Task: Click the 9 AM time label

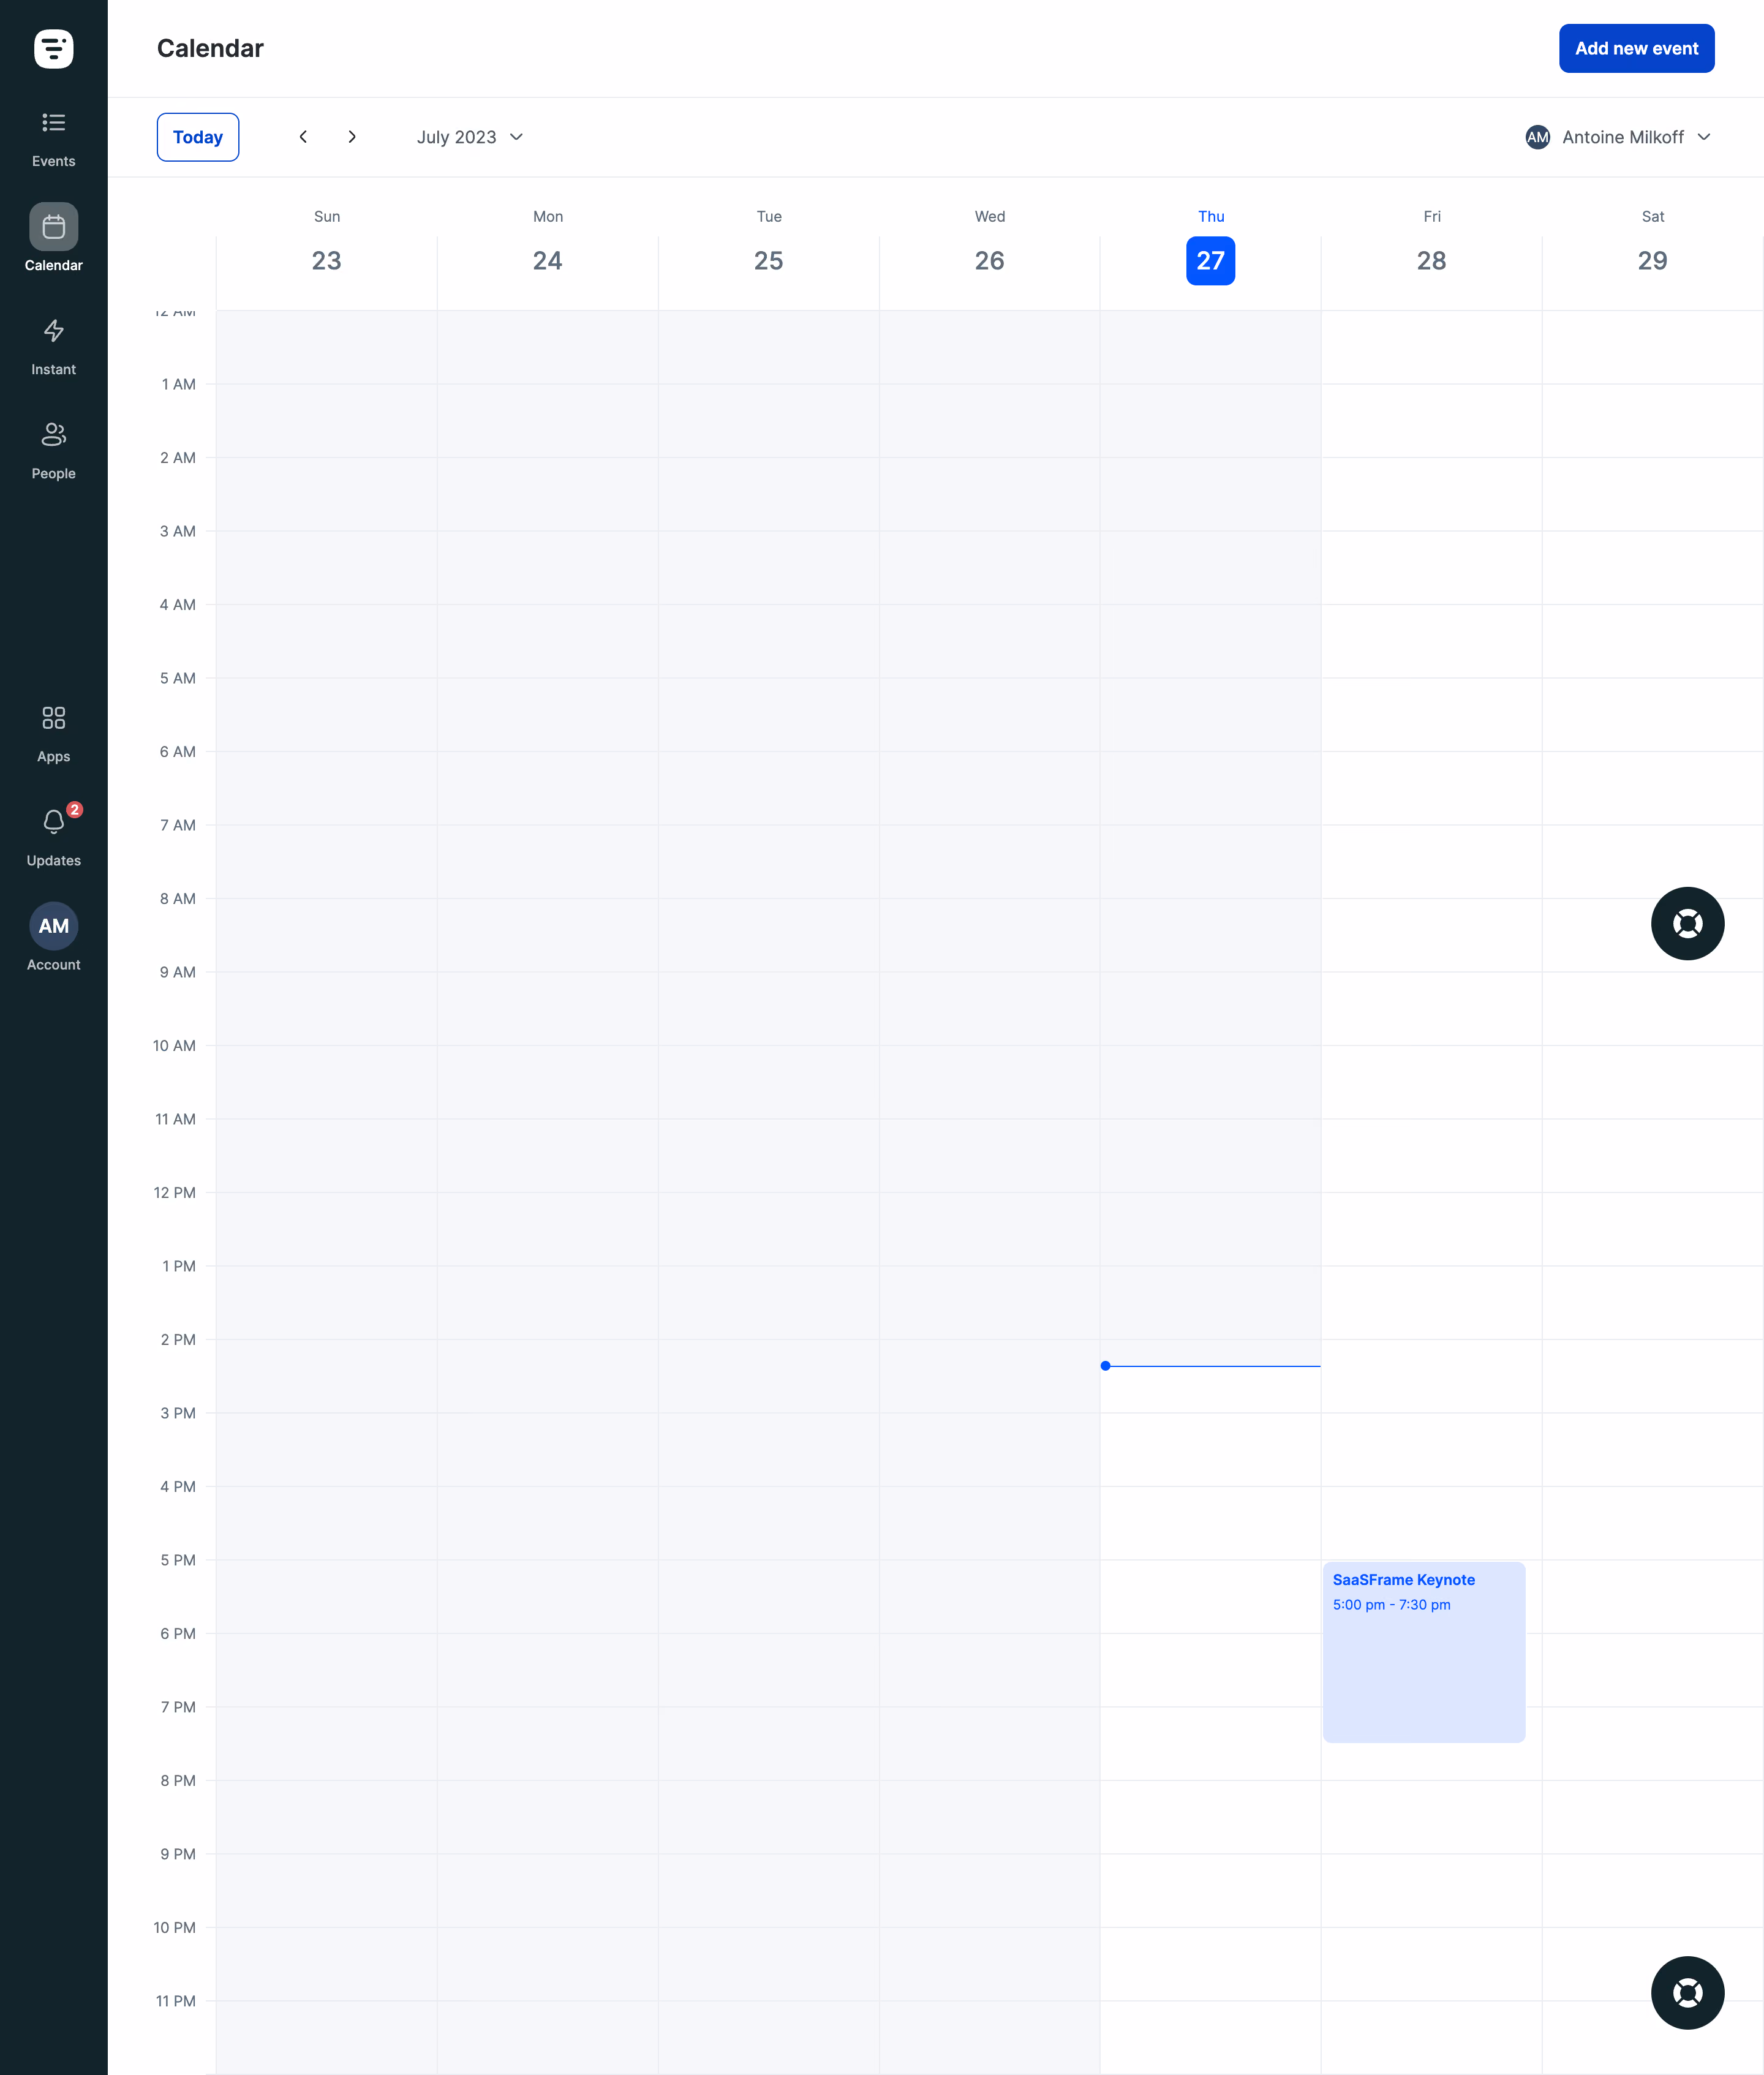Action: [177, 972]
